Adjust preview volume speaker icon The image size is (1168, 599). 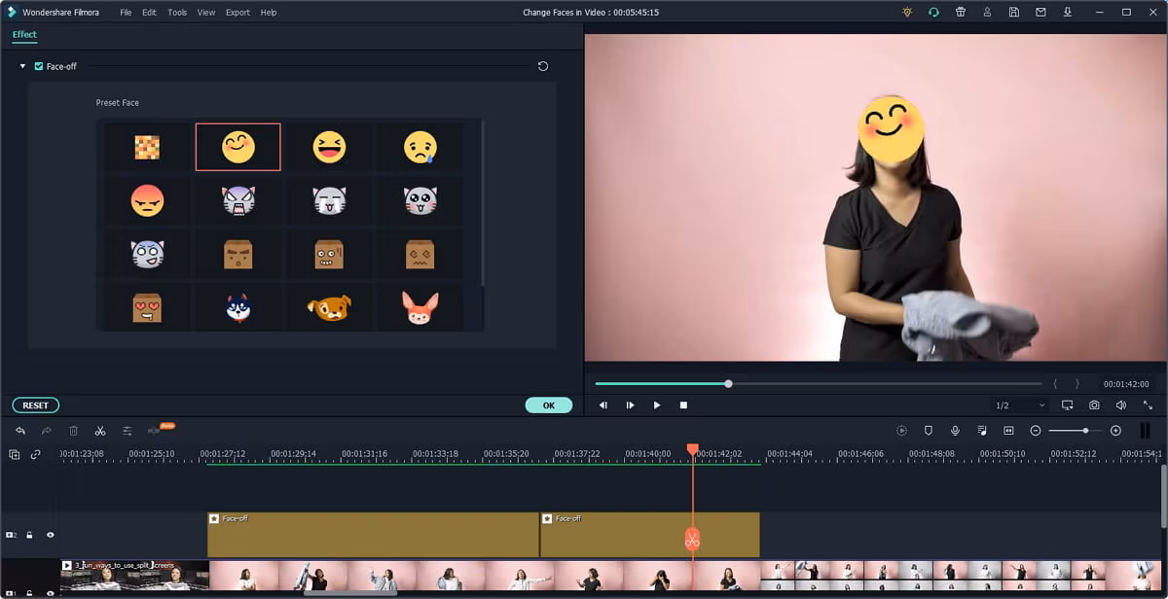[1121, 405]
